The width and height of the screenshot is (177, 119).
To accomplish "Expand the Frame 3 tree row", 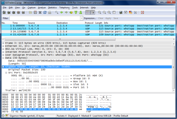I will [3, 43].
